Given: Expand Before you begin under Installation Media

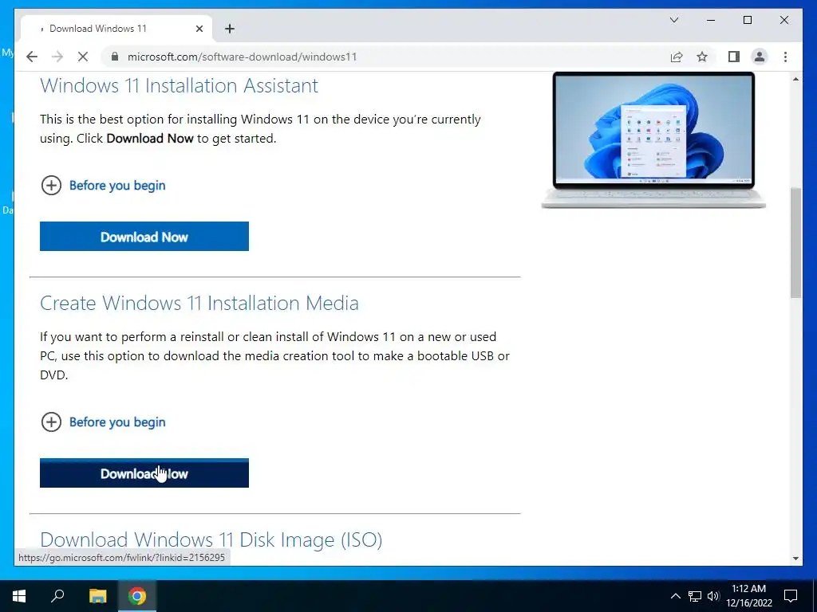Looking at the screenshot, I should tap(103, 422).
